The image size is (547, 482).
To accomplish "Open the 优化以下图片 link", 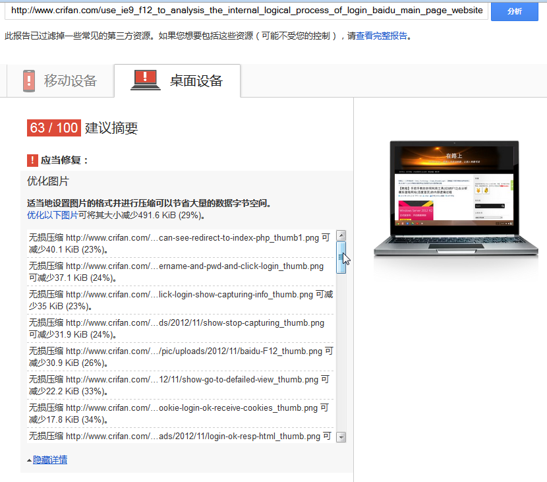I will coord(53,215).
